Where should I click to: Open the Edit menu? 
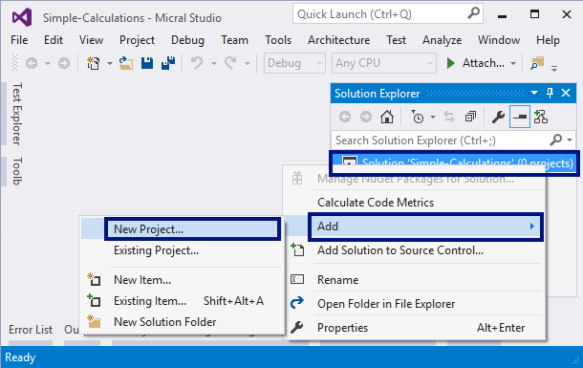(x=54, y=40)
